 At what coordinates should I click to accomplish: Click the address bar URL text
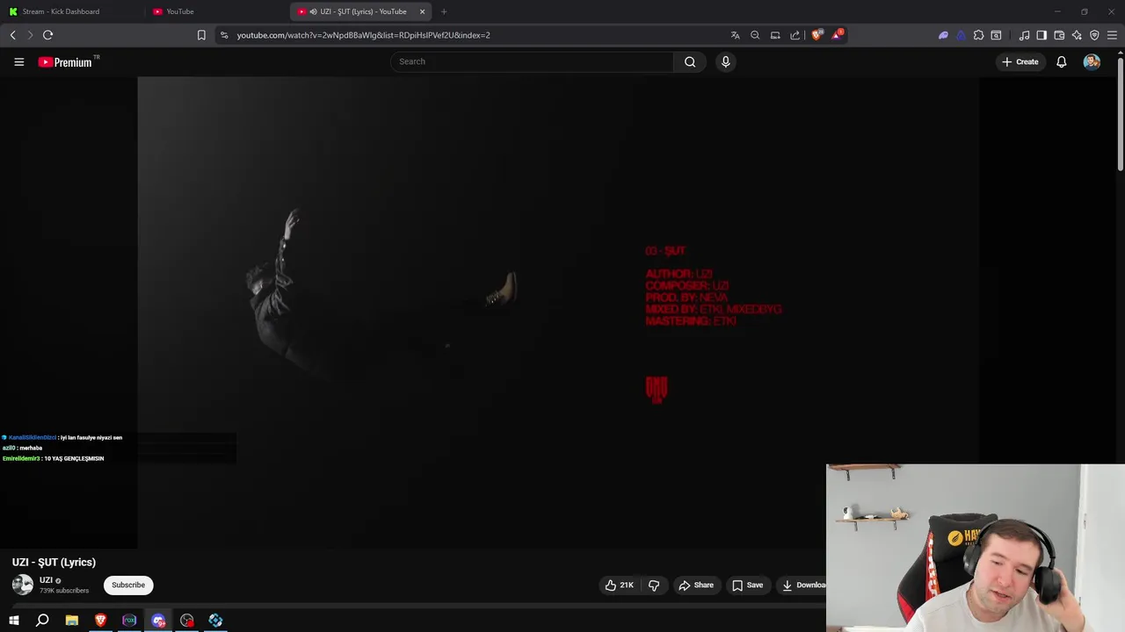point(363,35)
